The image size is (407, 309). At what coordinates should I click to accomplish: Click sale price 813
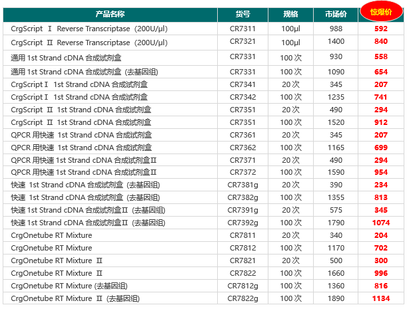[381, 198]
